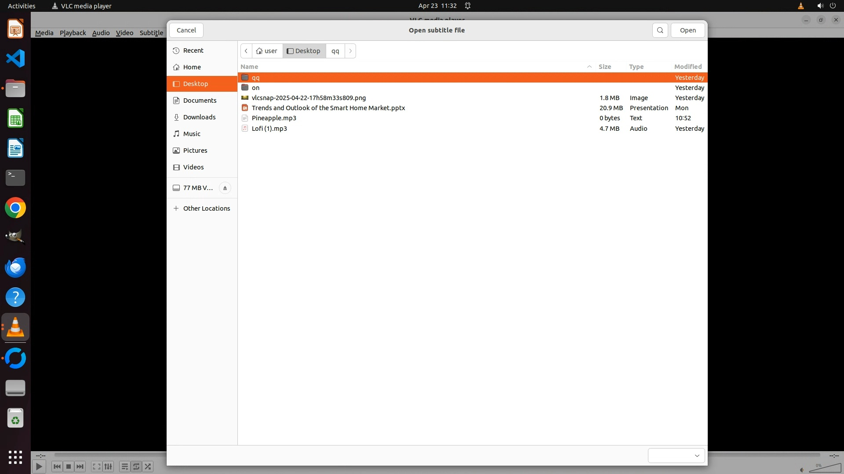
Task: Sort files by Name column
Action: [x=249, y=67]
